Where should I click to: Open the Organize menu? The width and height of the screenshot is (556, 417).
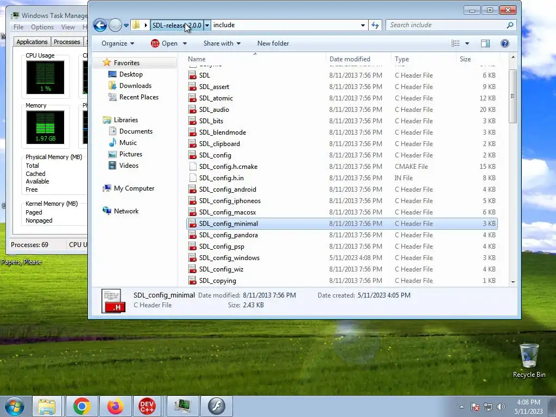tap(118, 43)
